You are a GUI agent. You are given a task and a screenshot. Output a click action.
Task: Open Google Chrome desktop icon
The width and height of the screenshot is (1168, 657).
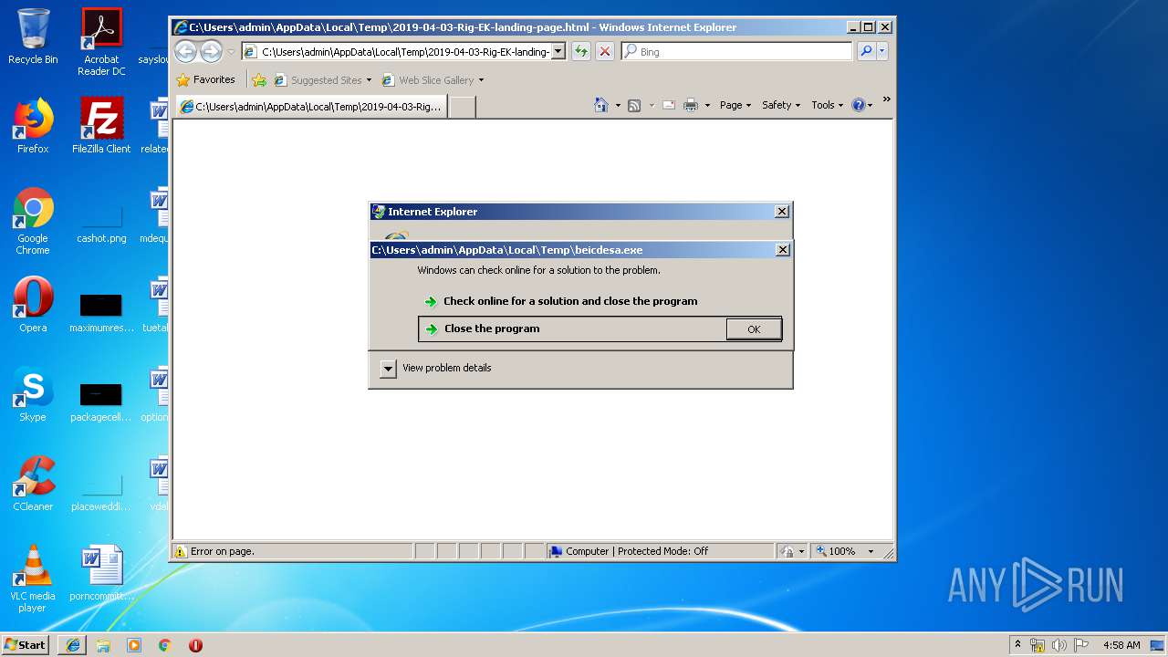pyautogui.click(x=33, y=221)
